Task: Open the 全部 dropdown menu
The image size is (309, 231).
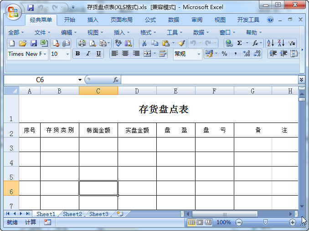Action: [16, 32]
